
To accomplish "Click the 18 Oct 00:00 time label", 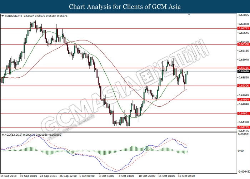I will coord(186,176).
